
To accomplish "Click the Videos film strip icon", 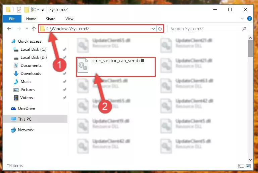I will [x=16, y=98].
